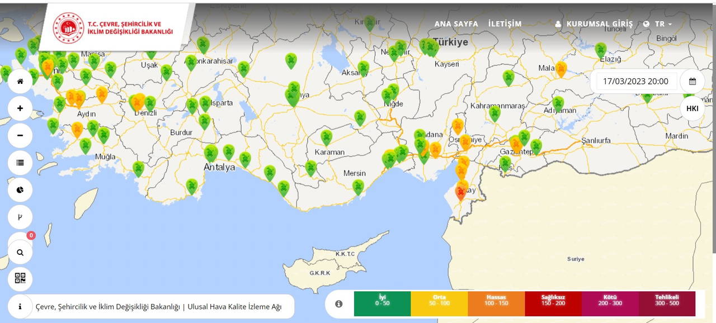Viewport: 716px width, 323px height.
Task: Open the pie chart statistics icon
Action: click(20, 190)
